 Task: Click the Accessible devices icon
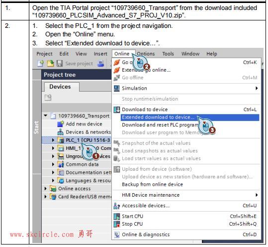pyautogui.click(x=117, y=206)
